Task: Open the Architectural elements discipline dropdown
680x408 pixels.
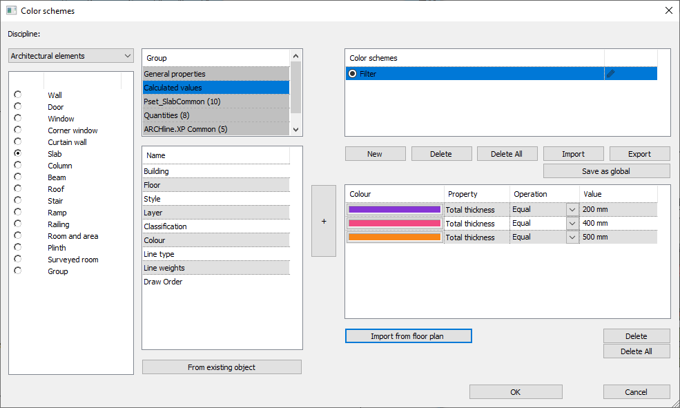Action: click(71, 56)
